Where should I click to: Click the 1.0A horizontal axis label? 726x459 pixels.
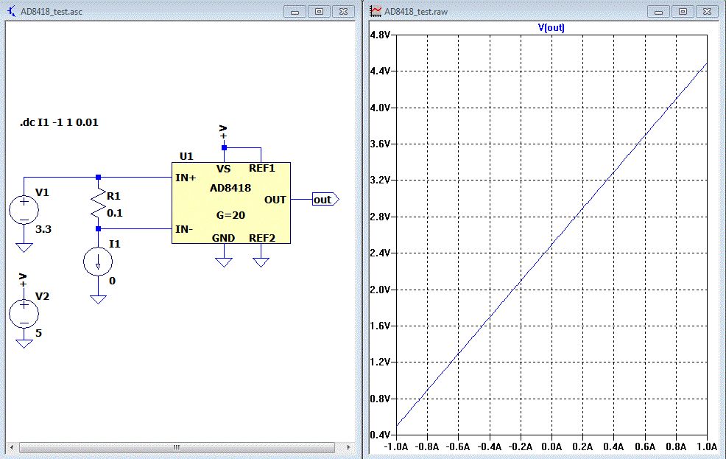707,447
